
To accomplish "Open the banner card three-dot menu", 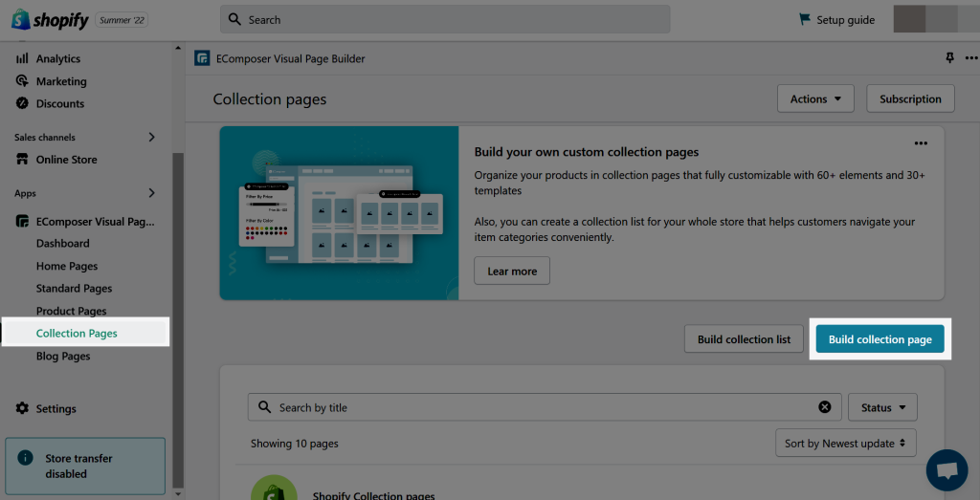I will [x=921, y=143].
